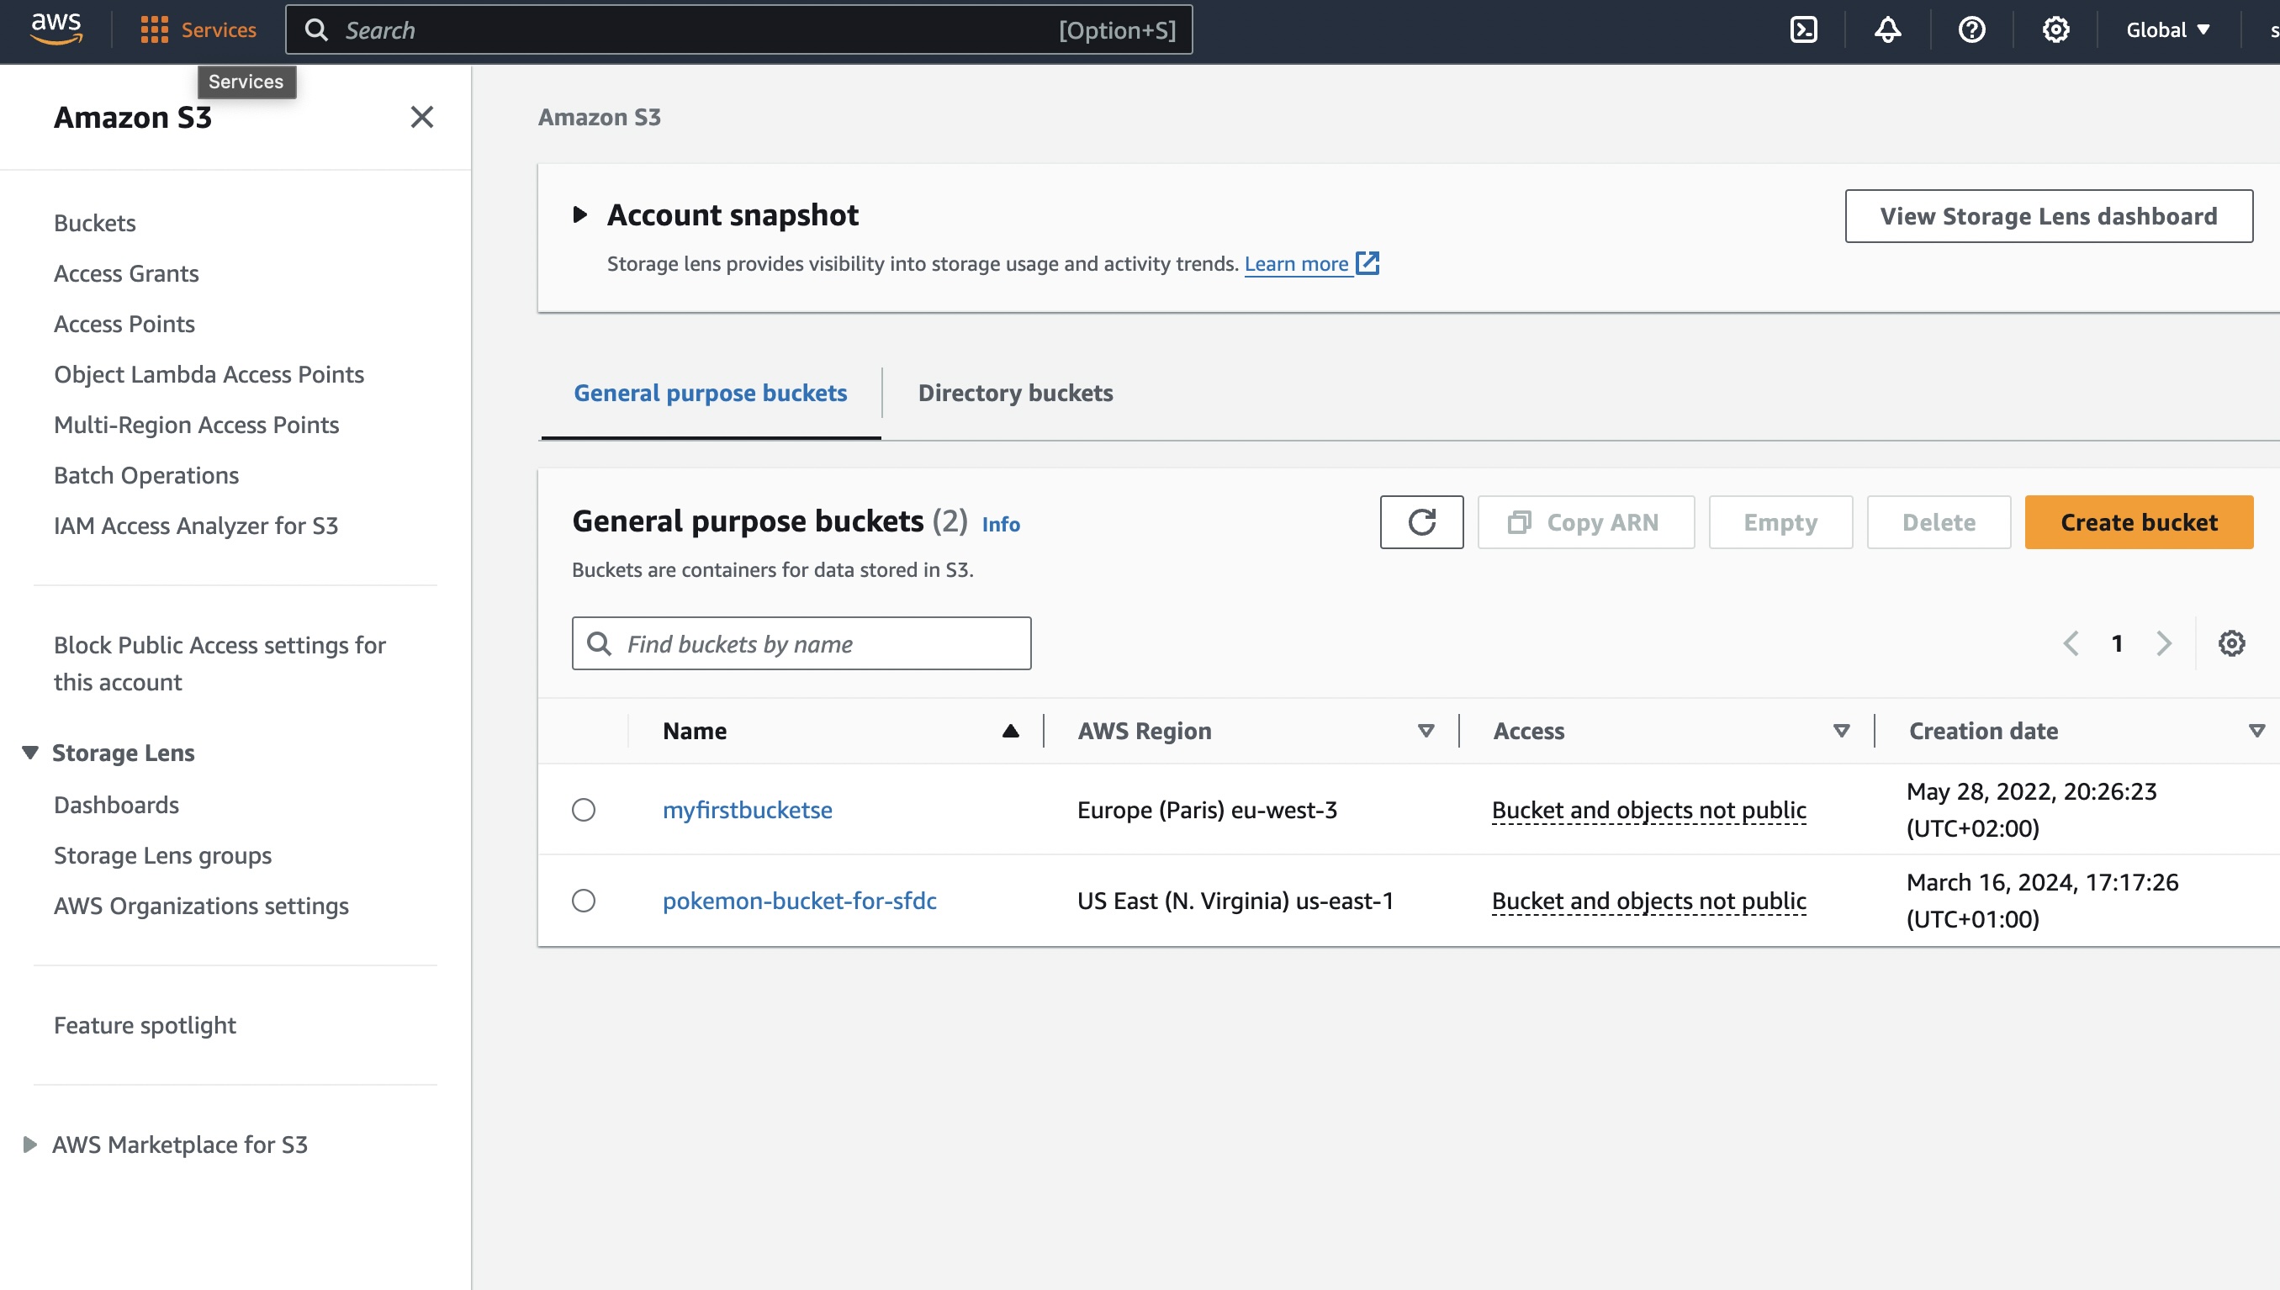This screenshot has width=2280, height=1290.
Task: Close the Amazon S3 side panel
Action: [421, 117]
